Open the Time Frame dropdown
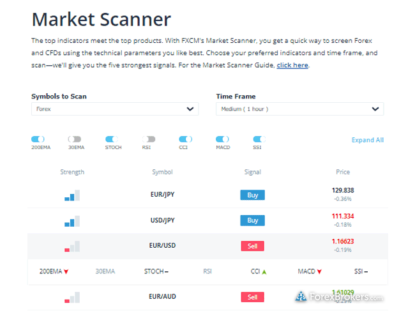The width and height of the screenshot is (399, 311). tap(300, 109)
